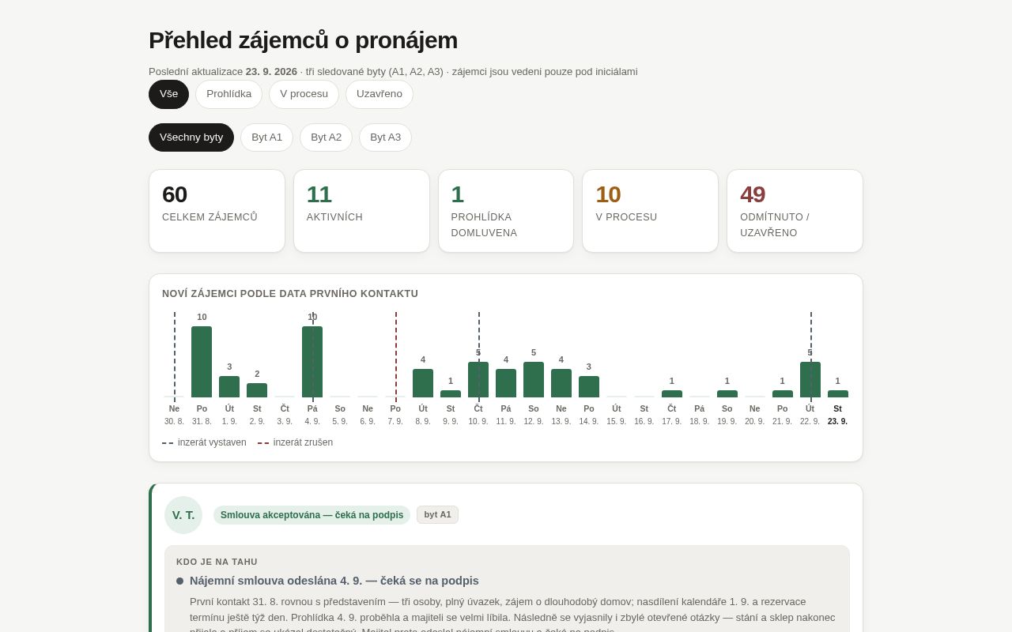Select the "Vše" status filter

tap(168, 94)
